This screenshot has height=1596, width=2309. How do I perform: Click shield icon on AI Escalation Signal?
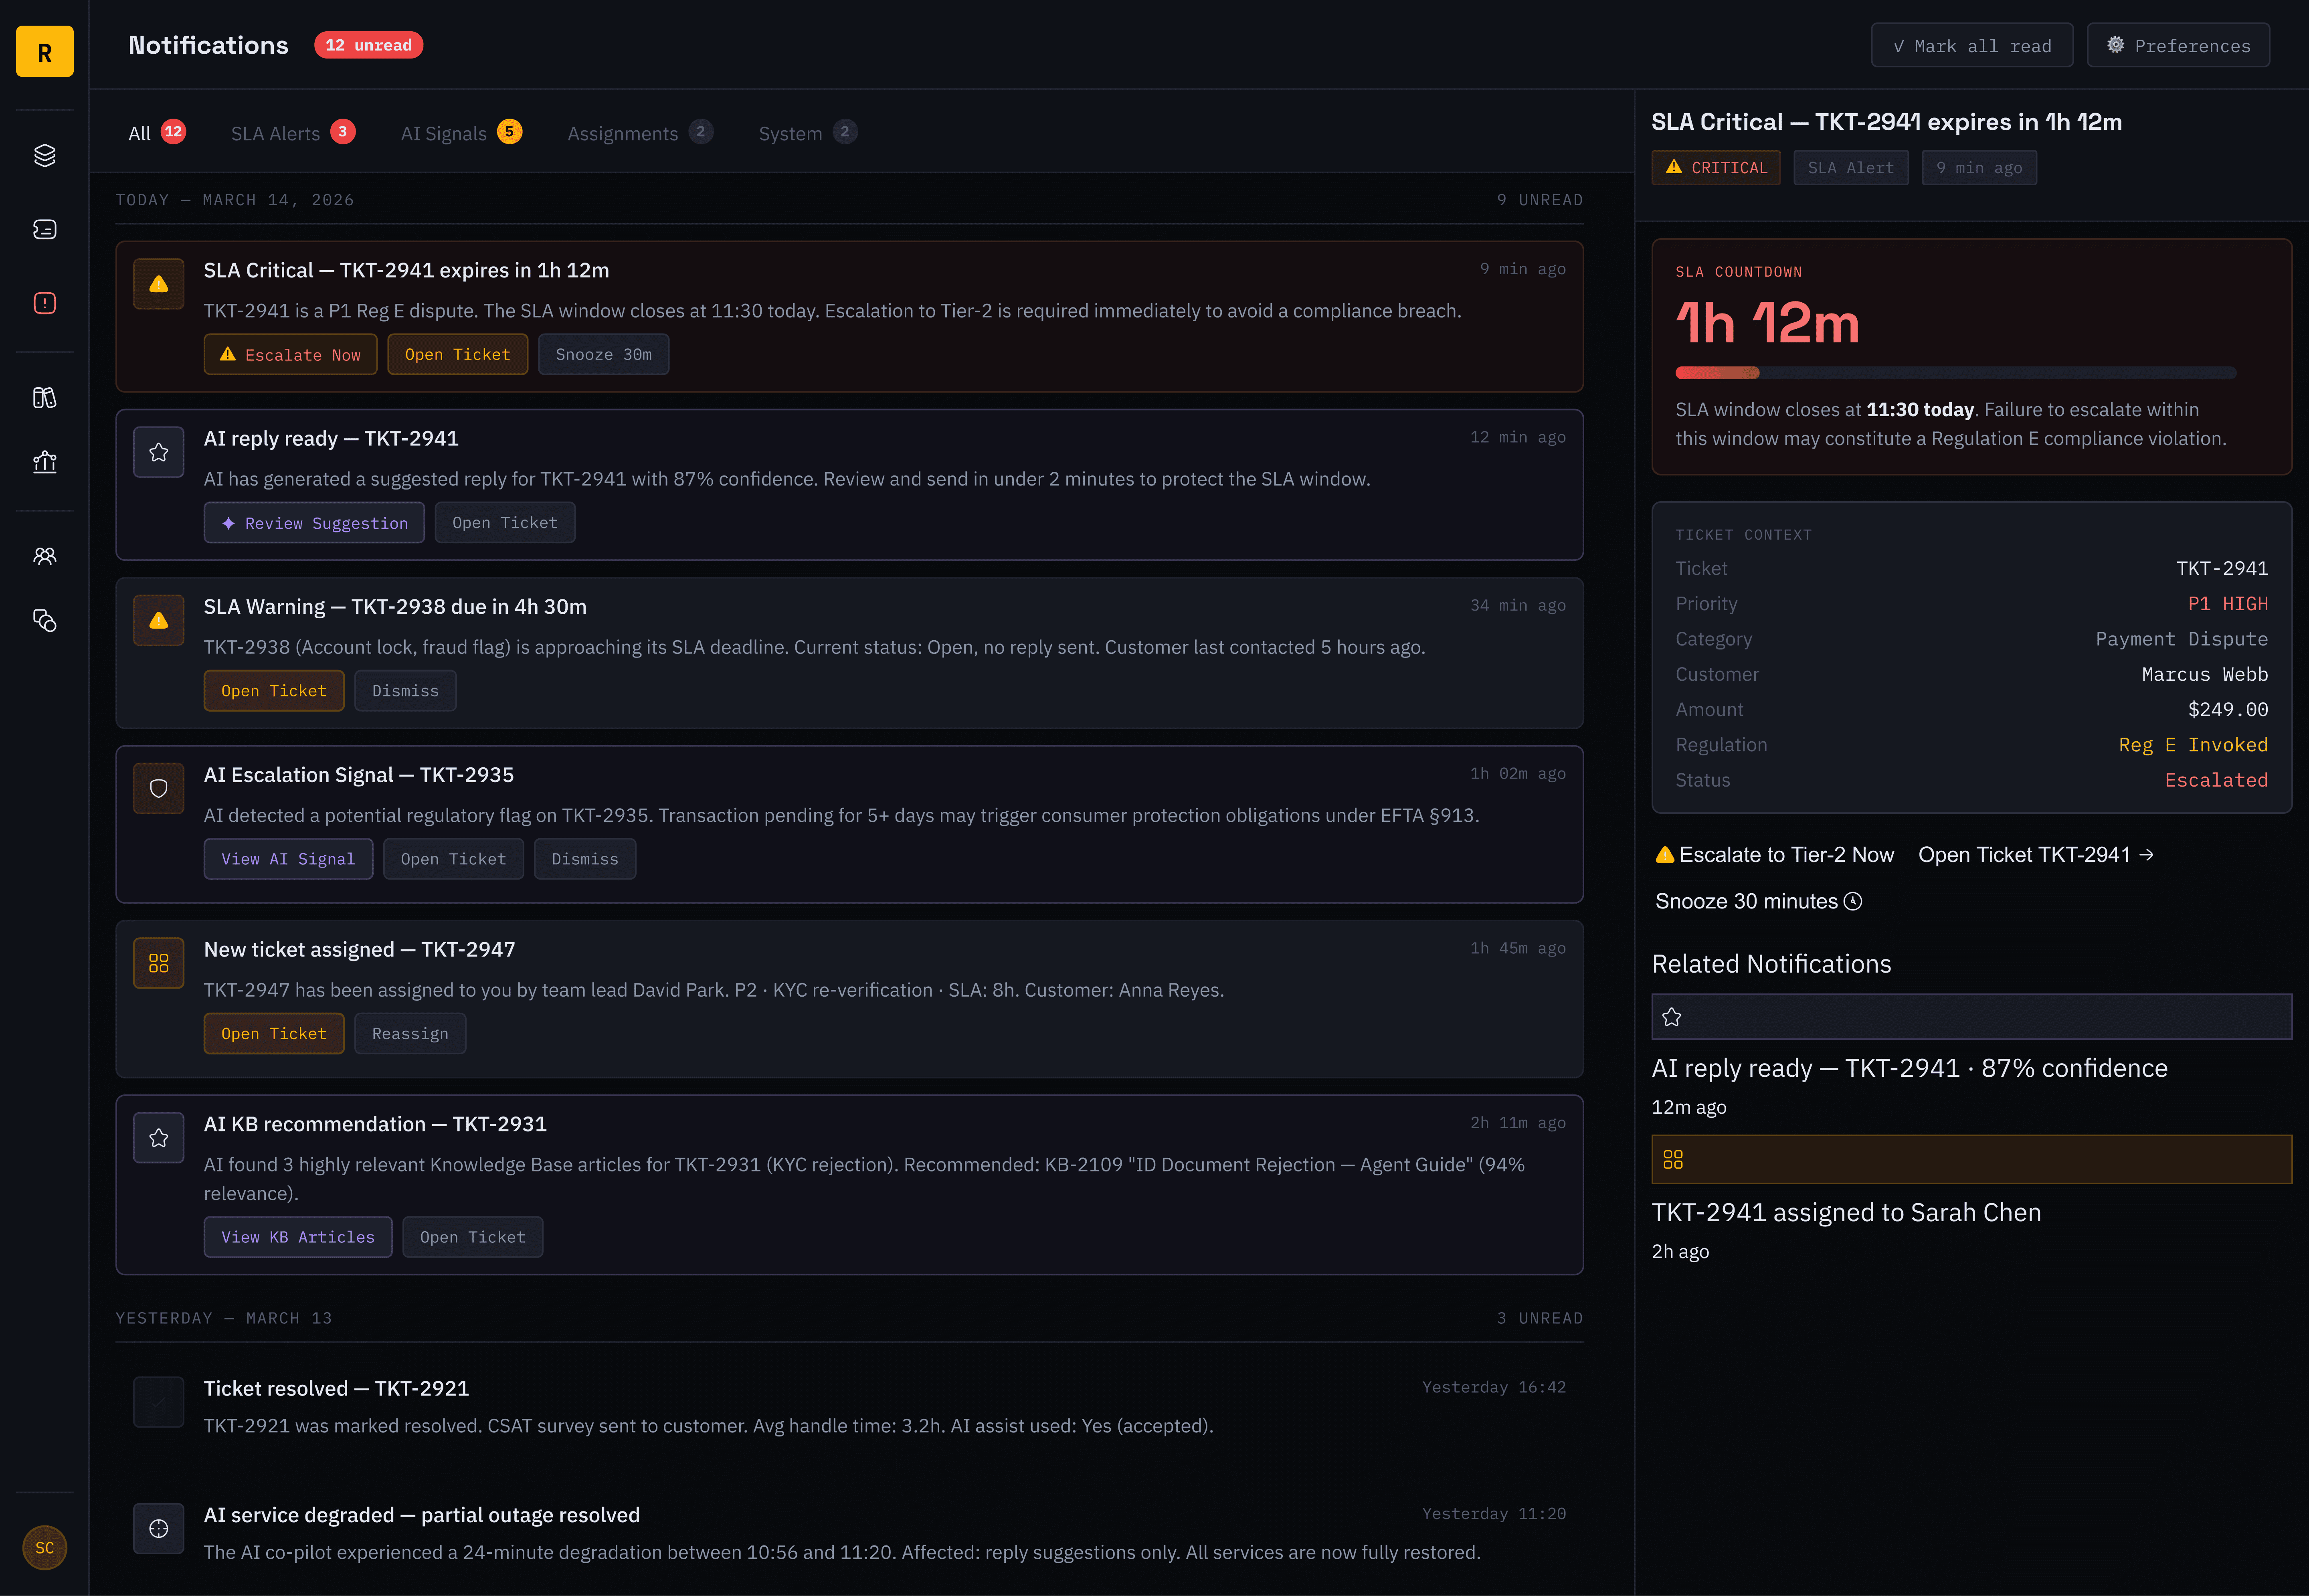coord(158,788)
